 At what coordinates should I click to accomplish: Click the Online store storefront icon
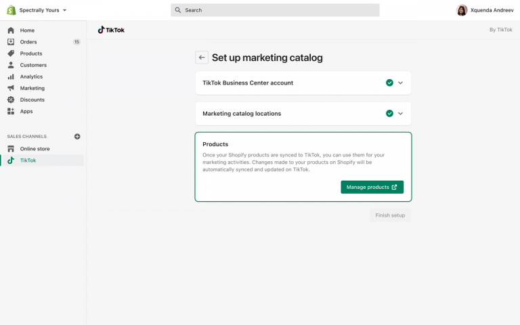[x=11, y=148]
